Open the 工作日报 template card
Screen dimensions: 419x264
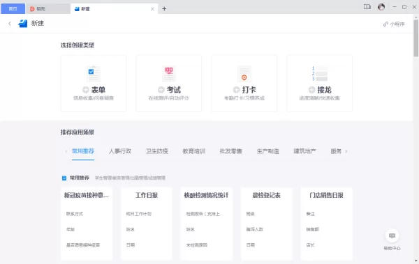(147, 224)
